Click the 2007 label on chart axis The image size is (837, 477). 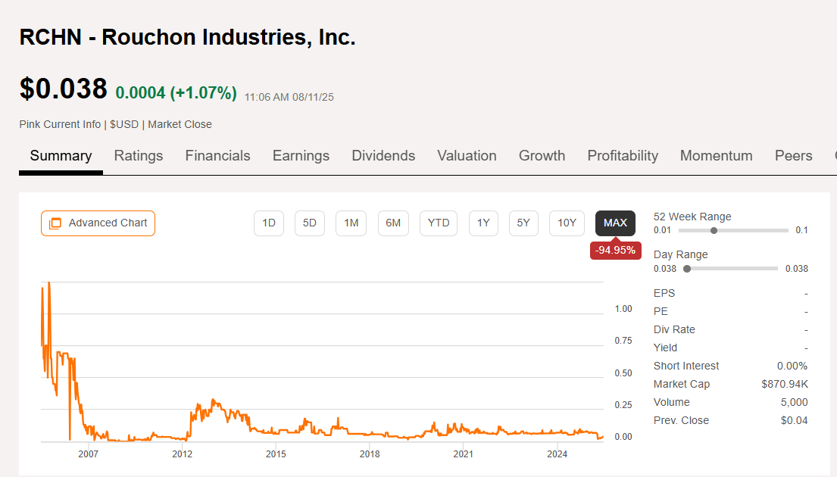click(x=88, y=454)
